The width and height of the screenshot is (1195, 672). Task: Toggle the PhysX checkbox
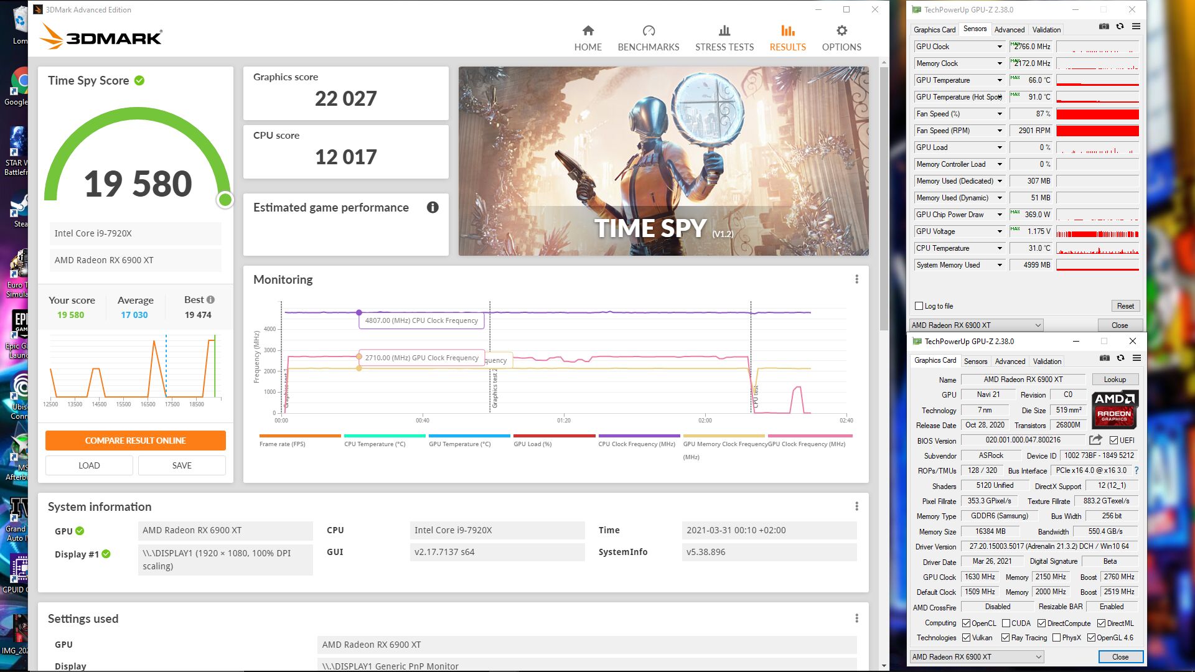click(1056, 638)
